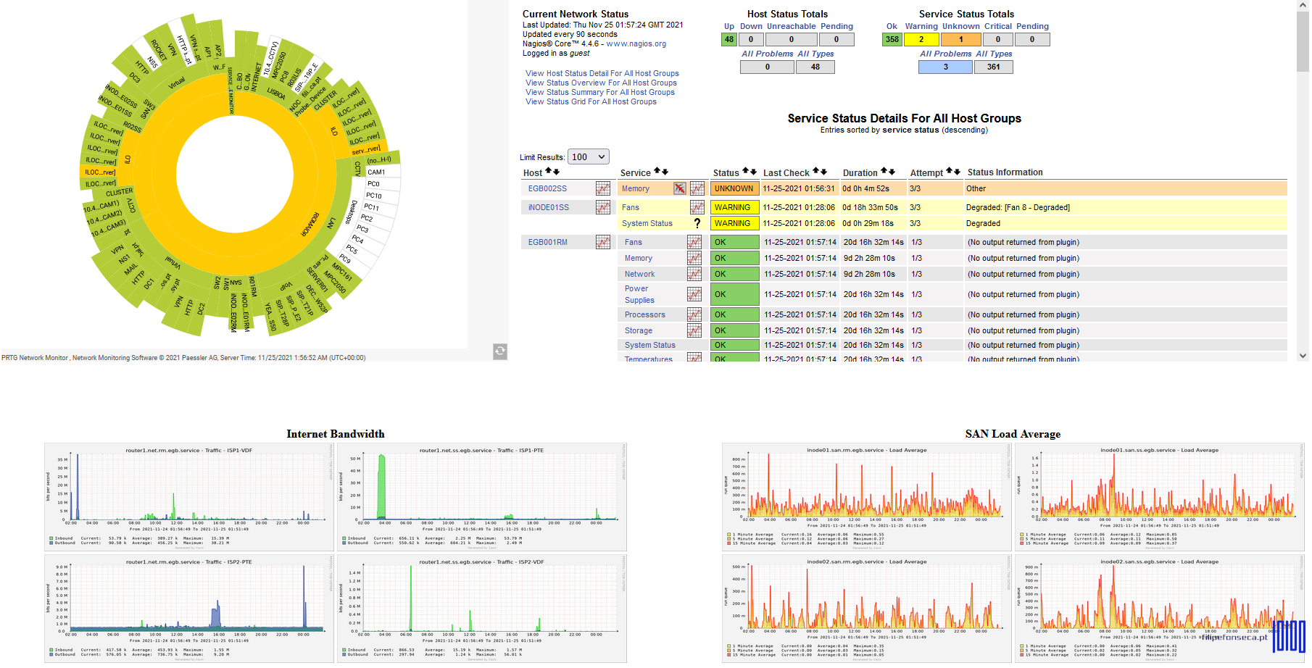Open the iNODE01SS host link
Screen dimensions: 1312x668
click(x=548, y=207)
